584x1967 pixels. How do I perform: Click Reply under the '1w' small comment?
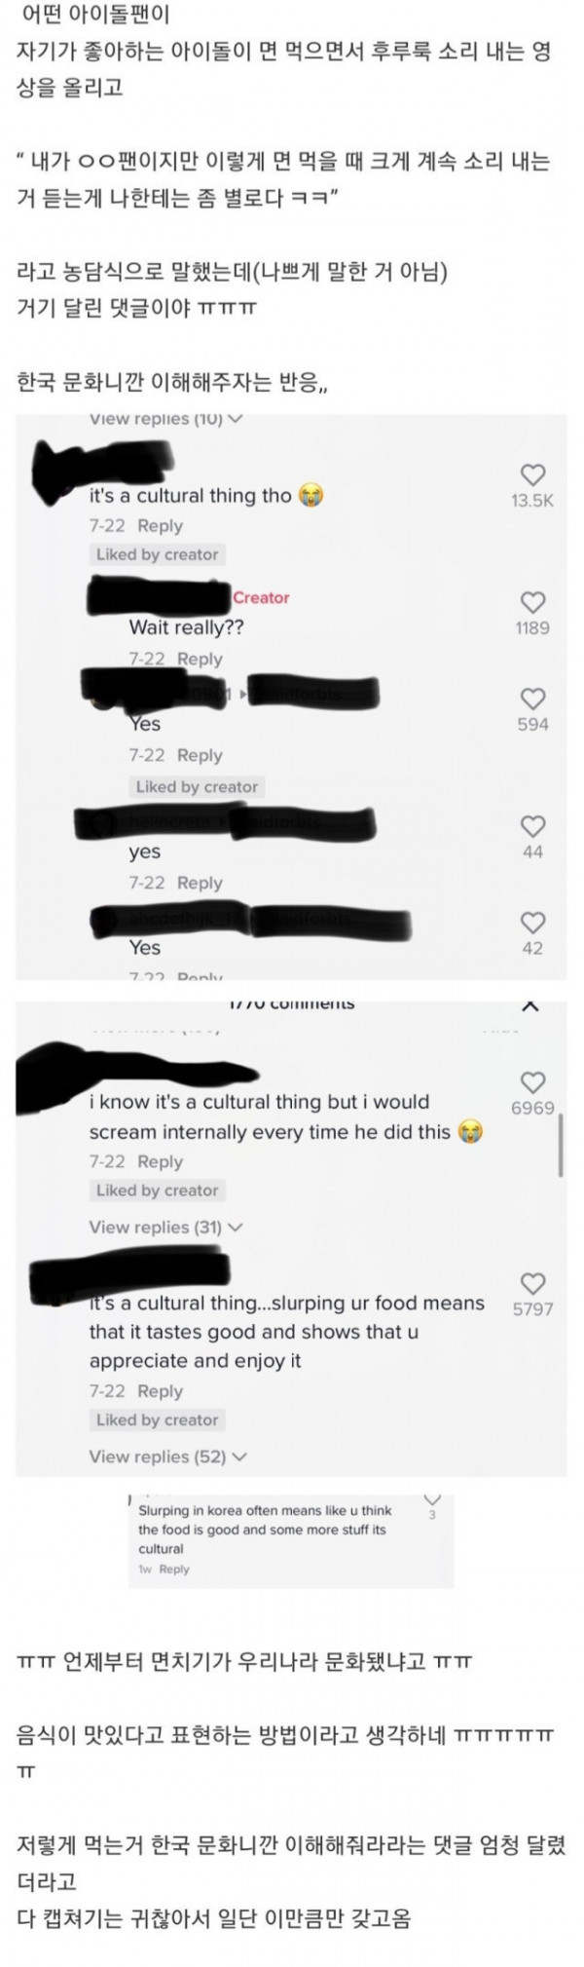(174, 1570)
